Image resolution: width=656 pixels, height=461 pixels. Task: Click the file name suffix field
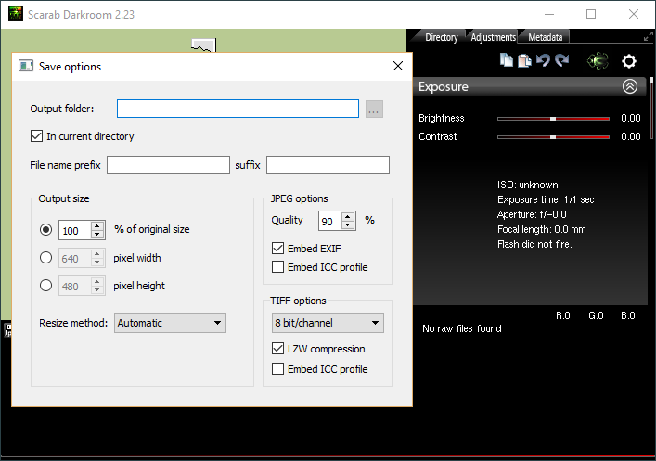pyautogui.click(x=328, y=165)
